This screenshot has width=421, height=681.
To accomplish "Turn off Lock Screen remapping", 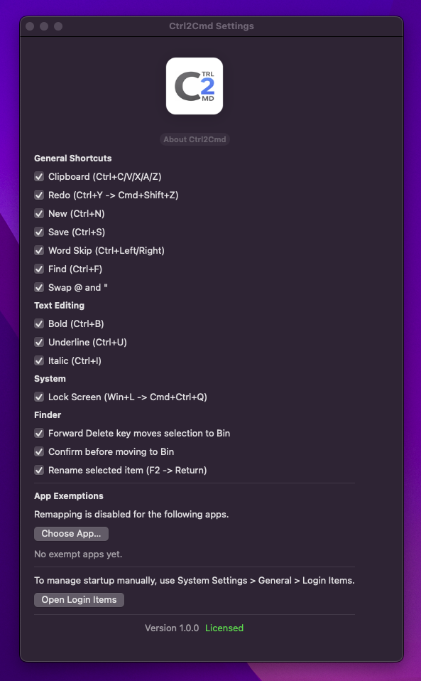I will point(39,397).
